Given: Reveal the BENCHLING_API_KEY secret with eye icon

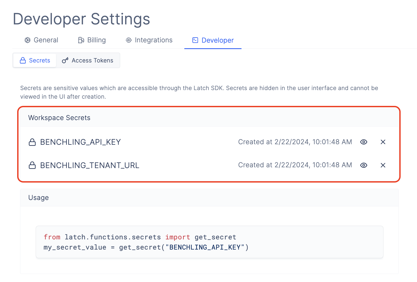Looking at the screenshot, I should pos(364,142).
